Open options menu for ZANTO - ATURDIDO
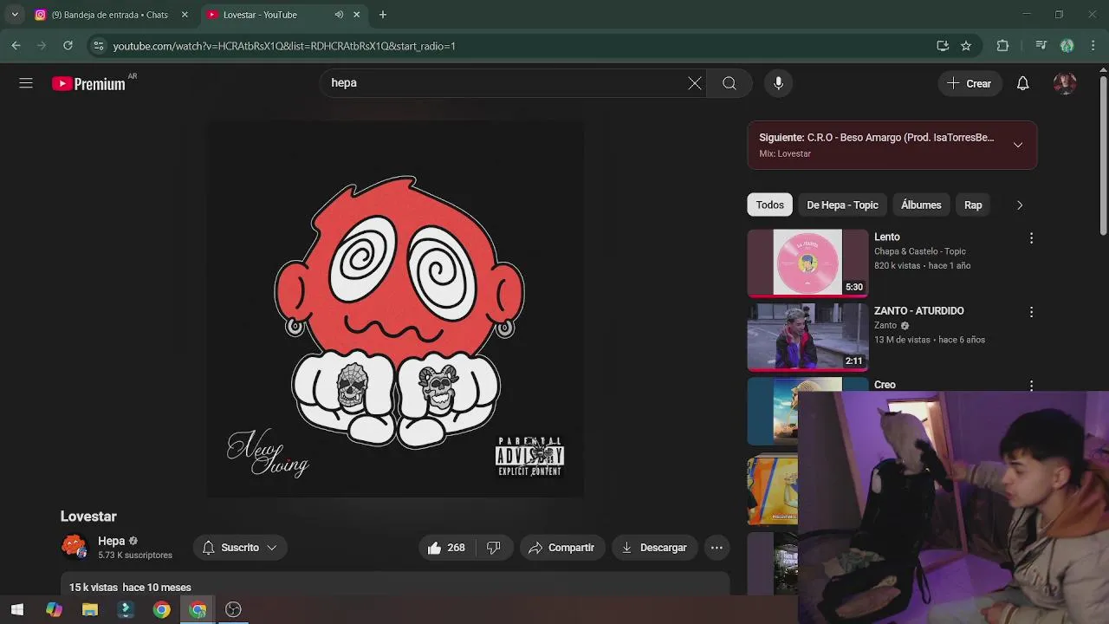This screenshot has width=1109, height=624. (x=1031, y=312)
